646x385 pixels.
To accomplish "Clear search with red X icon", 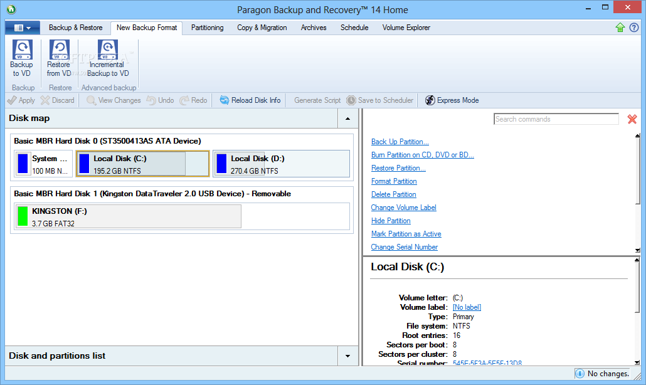I will [x=632, y=119].
